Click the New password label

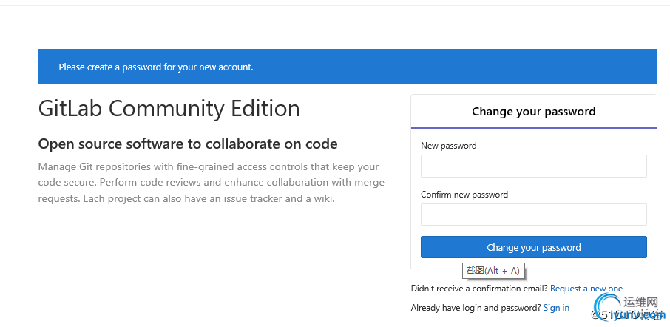pos(449,146)
